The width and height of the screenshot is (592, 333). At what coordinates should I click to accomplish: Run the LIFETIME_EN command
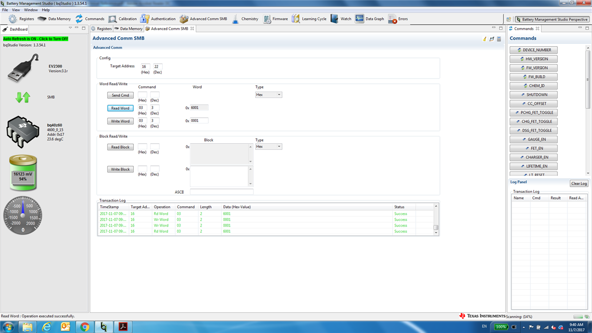(534, 166)
